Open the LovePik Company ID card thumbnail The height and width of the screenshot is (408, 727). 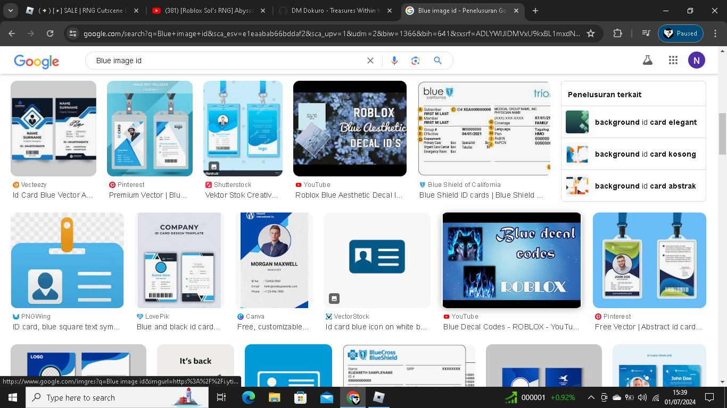coord(179,260)
